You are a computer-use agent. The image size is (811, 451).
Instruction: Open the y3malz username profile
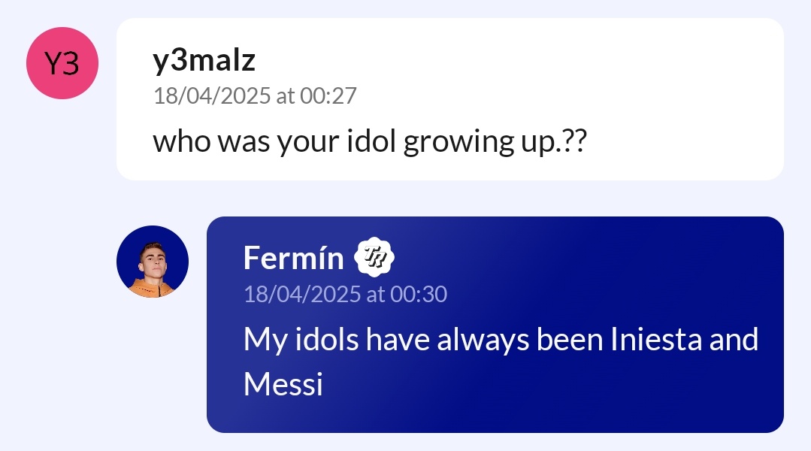pyautogui.click(x=204, y=62)
